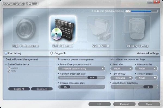Open the Turn off display dropdown
Screen dimensions: 163x108
(146, 78)
